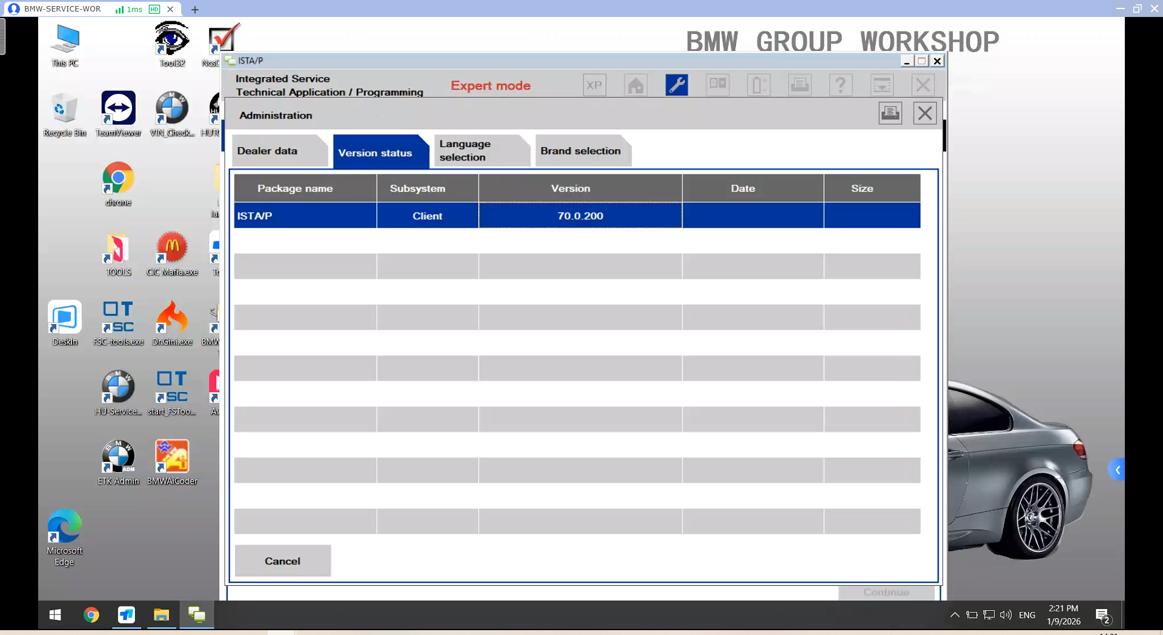Screen dimensions: 1163x635
Task: Expand the blue side panel arrow
Action: coord(1117,470)
